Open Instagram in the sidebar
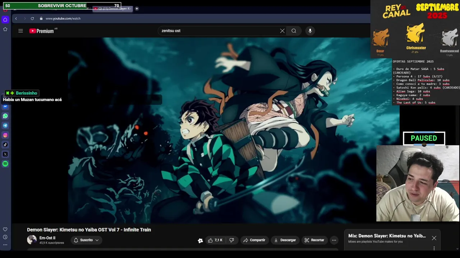 coord(5,135)
